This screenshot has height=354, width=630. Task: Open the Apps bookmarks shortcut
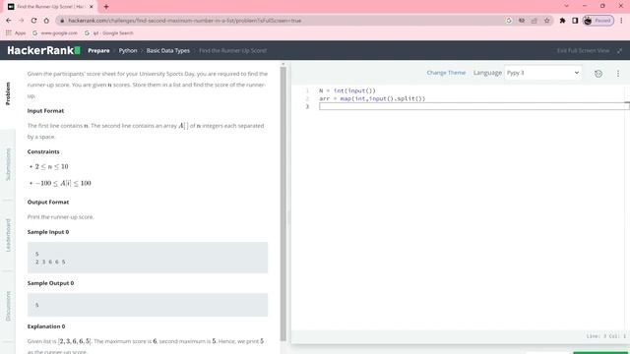pos(16,32)
